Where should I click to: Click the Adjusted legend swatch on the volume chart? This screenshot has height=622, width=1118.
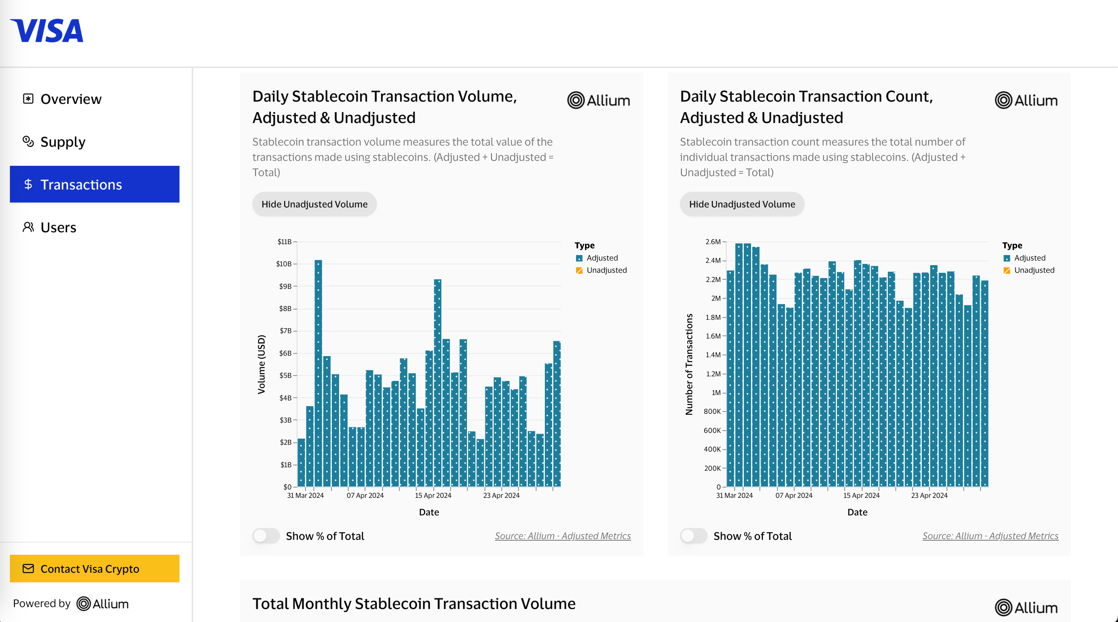(579, 258)
